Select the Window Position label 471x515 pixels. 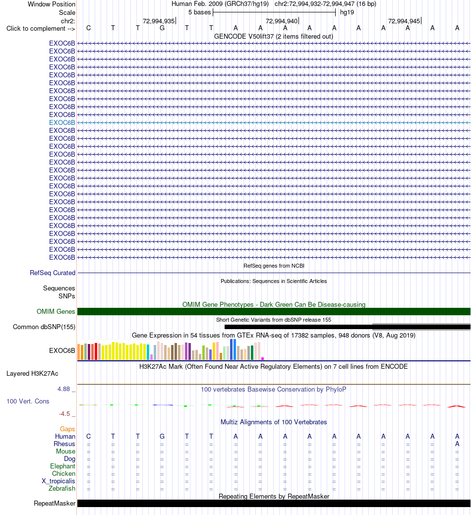[52, 4]
